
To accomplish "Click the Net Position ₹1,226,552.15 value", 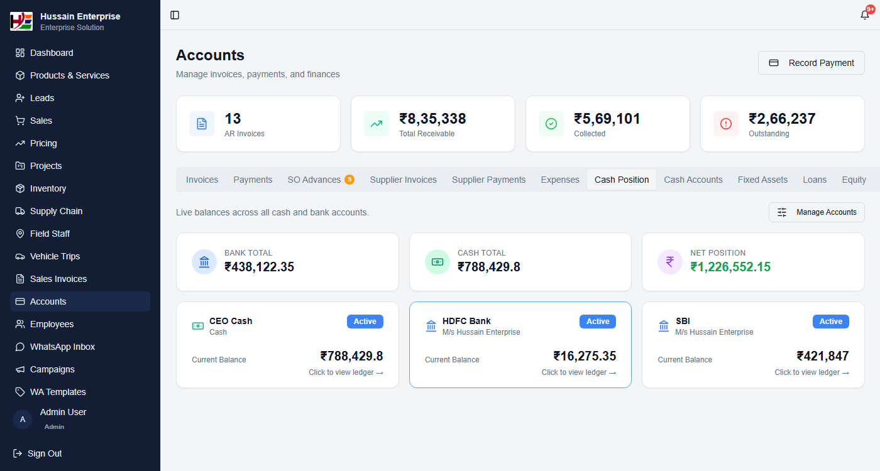I will [x=730, y=267].
